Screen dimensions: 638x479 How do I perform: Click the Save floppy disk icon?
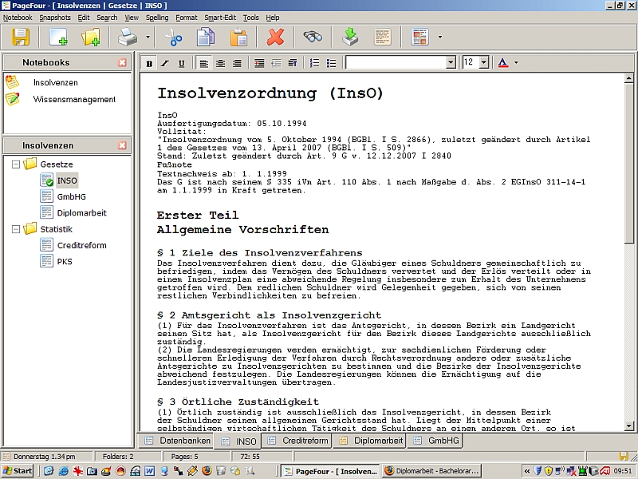point(21,37)
